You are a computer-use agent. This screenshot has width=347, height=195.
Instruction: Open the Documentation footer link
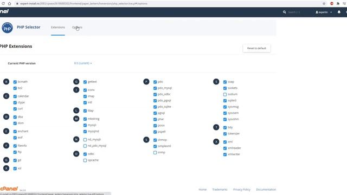coord(266,190)
